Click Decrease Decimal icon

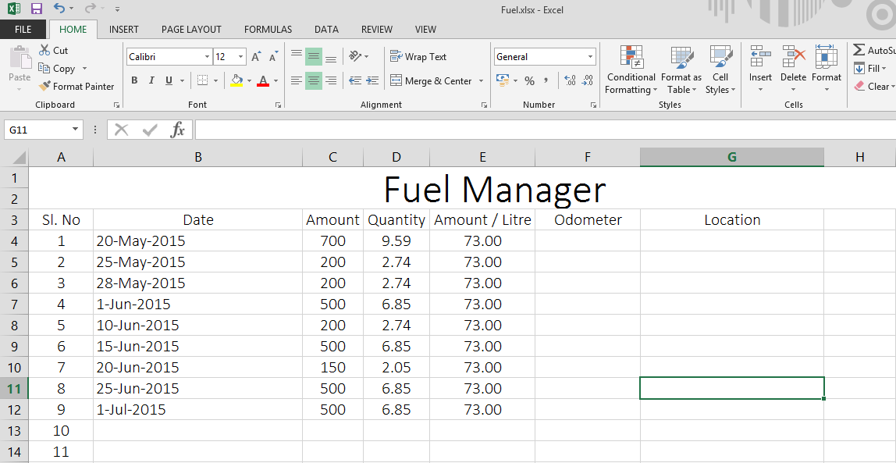point(587,80)
